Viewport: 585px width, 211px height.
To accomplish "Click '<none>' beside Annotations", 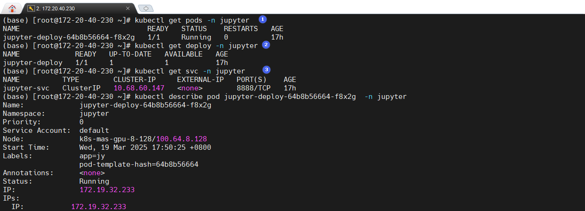I will 92,173.
